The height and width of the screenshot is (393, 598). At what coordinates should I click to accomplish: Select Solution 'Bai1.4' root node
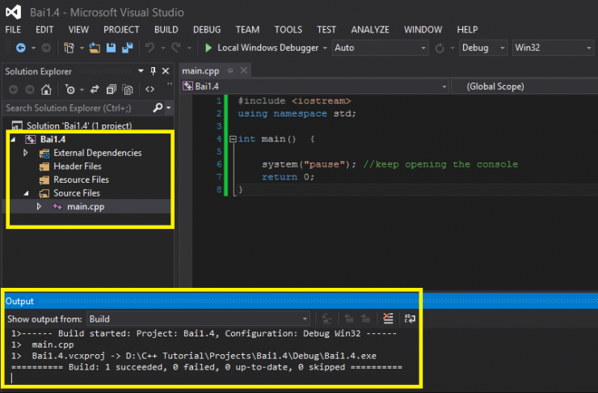(x=79, y=125)
